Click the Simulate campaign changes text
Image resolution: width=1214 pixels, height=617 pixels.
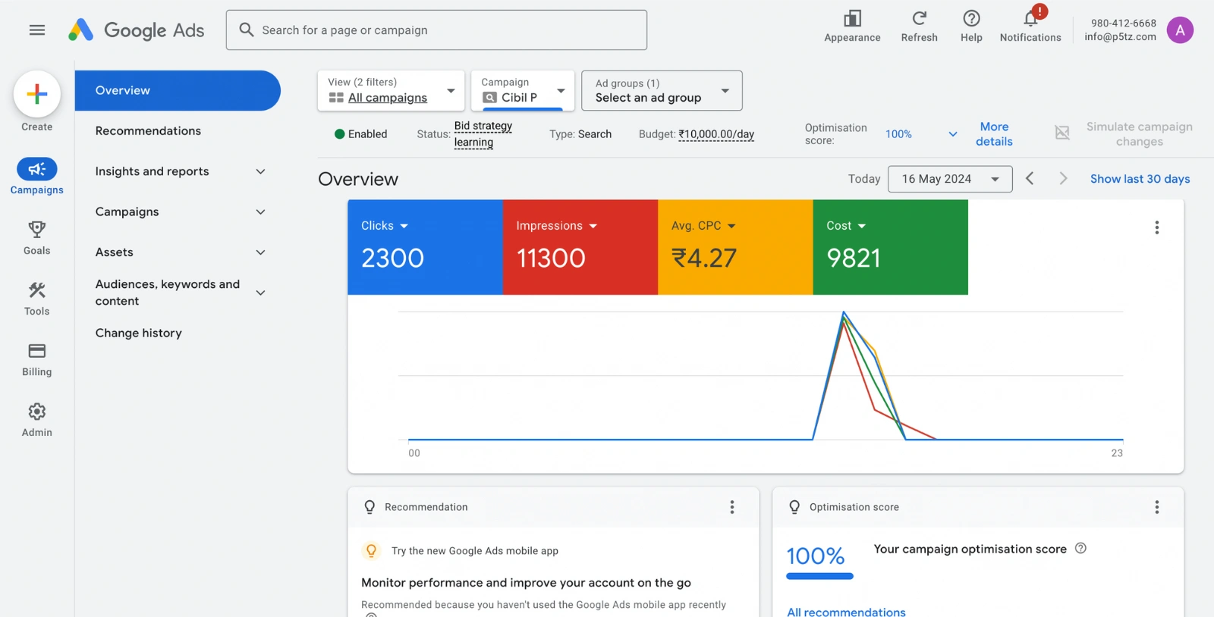tap(1139, 134)
